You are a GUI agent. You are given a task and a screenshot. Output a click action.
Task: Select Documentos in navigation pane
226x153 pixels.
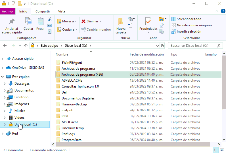[24, 90]
